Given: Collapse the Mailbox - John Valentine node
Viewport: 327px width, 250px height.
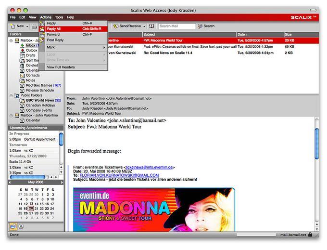Looking at the screenshot, I should click(11, 116).
